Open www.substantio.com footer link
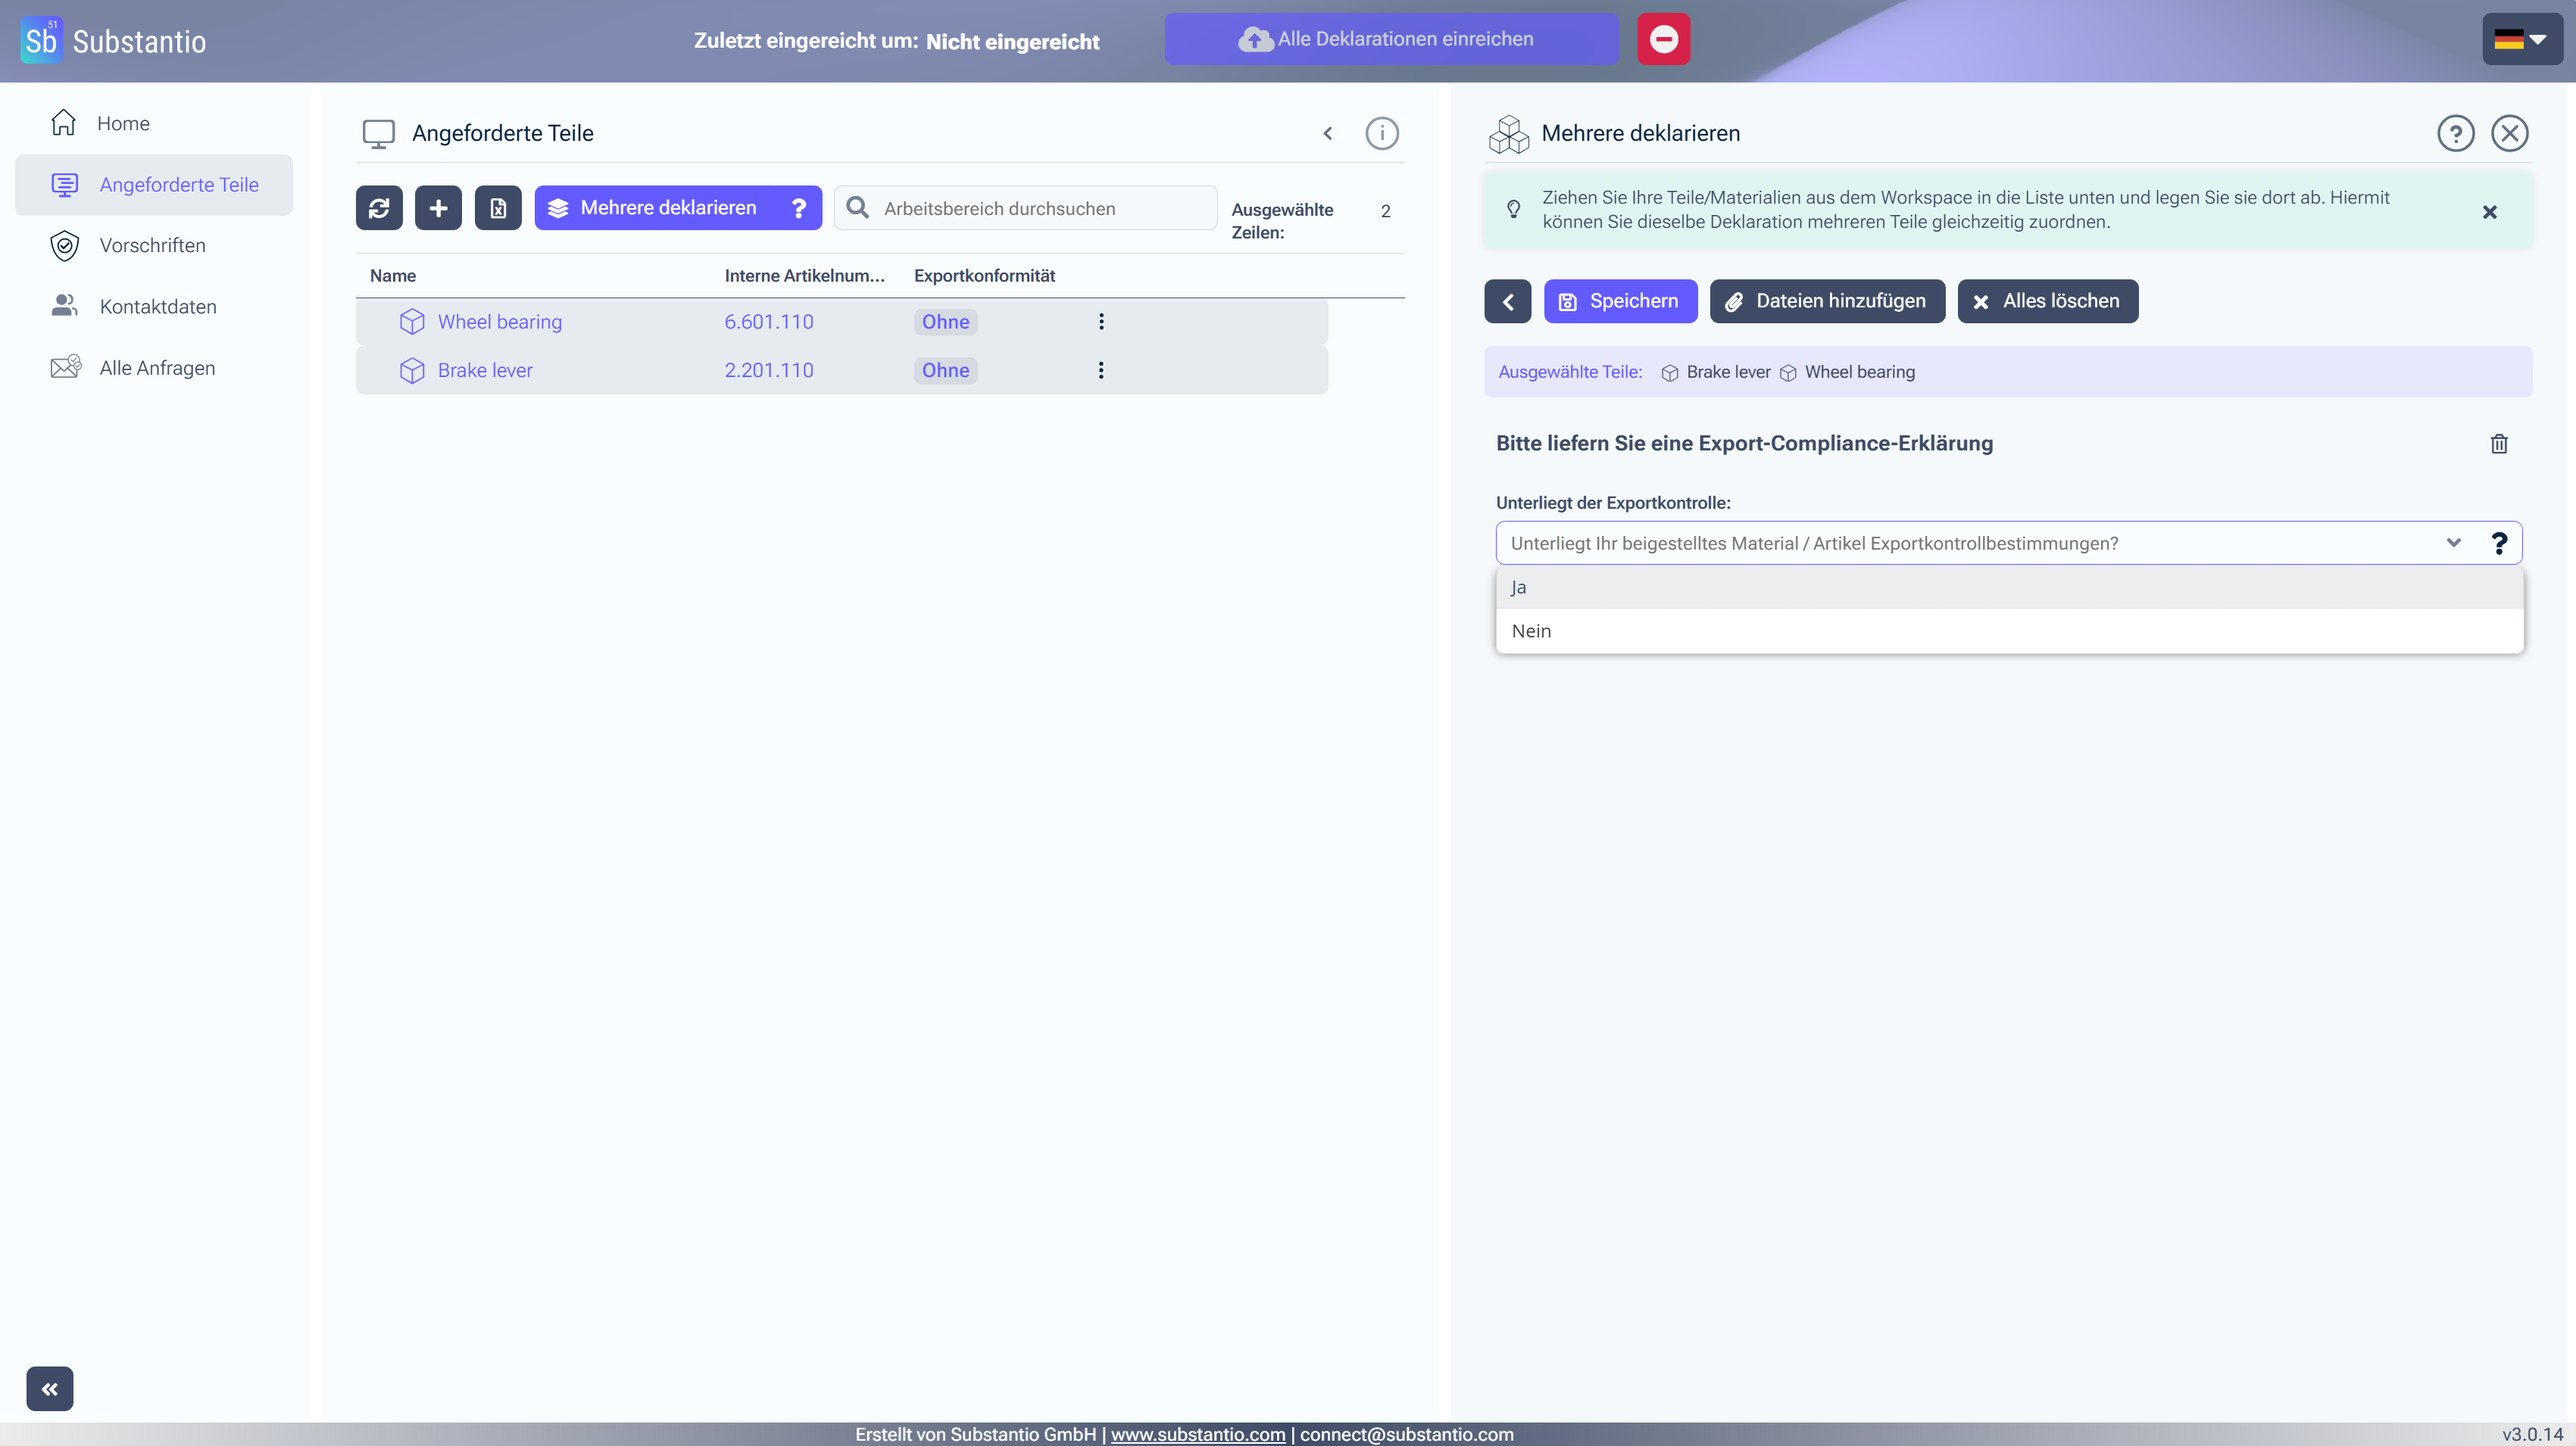 pyautogui.click(x=1197, y=1434)
